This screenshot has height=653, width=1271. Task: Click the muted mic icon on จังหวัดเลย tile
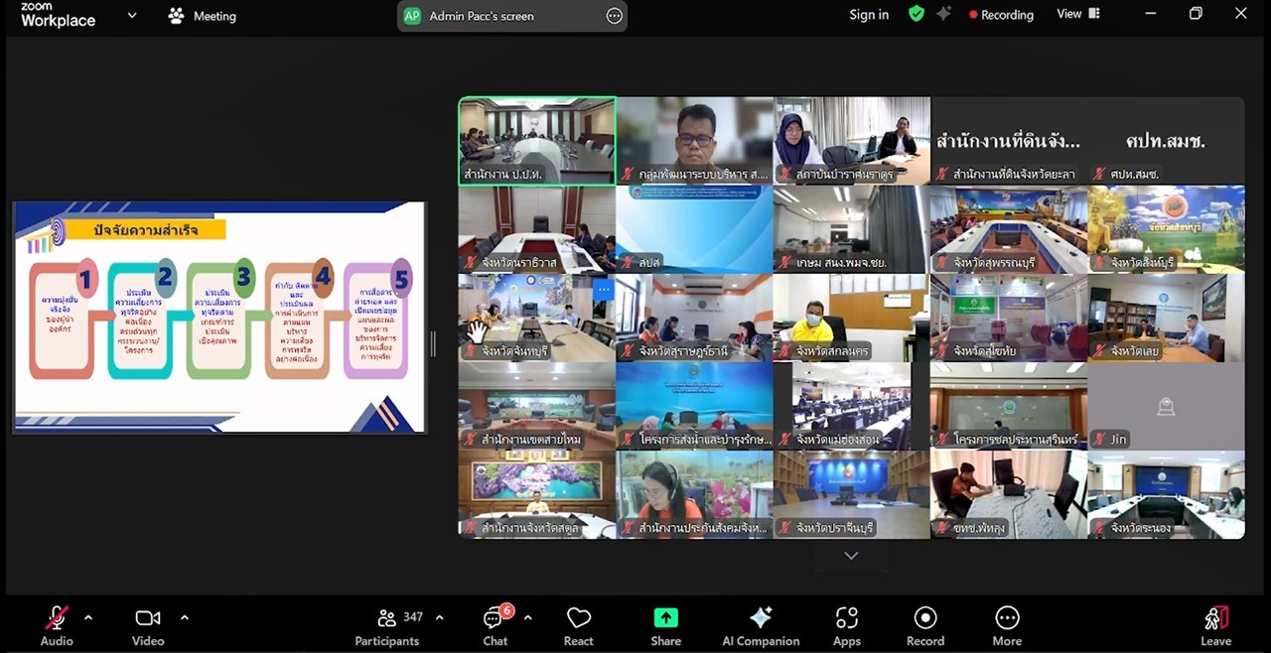1100,351
